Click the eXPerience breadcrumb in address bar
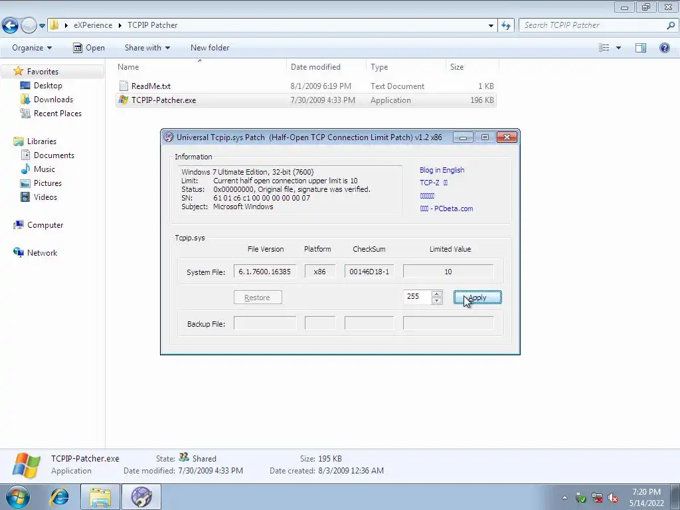 pos(93,25)
